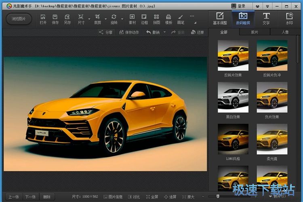
Task: Open 图片信息 image info
Action: pyautogui.click(x=113, y=197)
